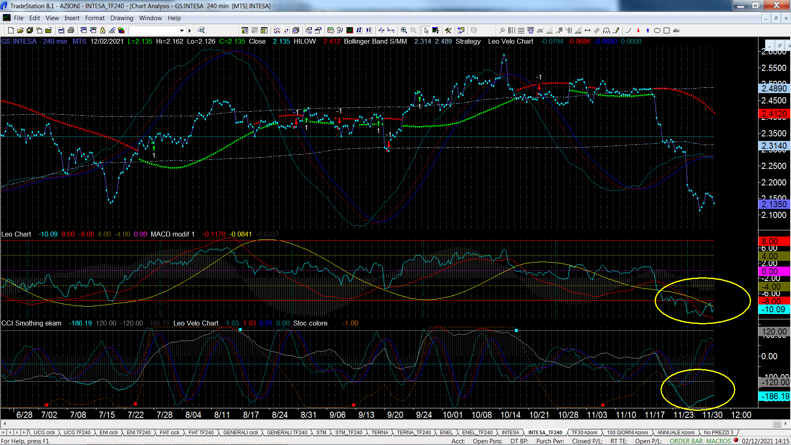Open the Window menu
Image resolution: width=791 pixels, height=445 pixels.
(150, 18)
